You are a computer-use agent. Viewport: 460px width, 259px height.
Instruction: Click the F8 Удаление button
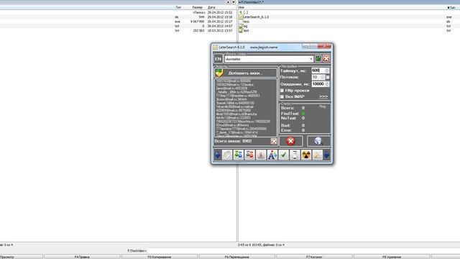tap(392, 257)
